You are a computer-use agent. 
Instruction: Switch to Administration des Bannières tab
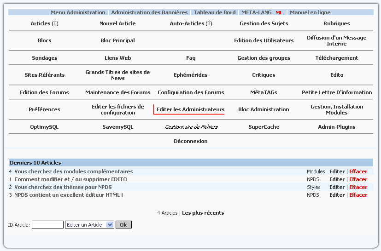point(149,12)
